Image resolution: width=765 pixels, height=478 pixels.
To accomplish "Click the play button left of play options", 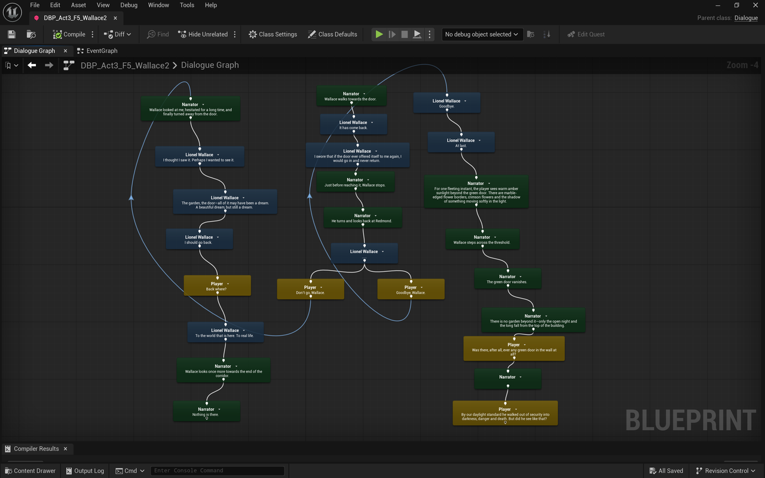I will 418,34.
